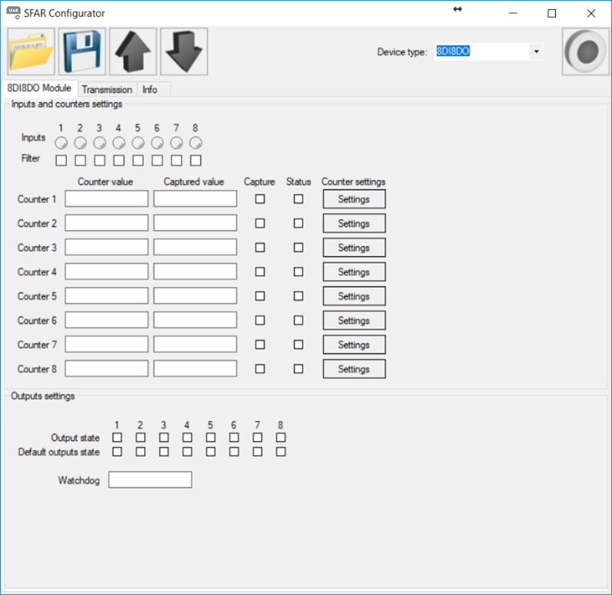Click the SFAR application icon in title bar
612x595 pixels.
(13, 13)
